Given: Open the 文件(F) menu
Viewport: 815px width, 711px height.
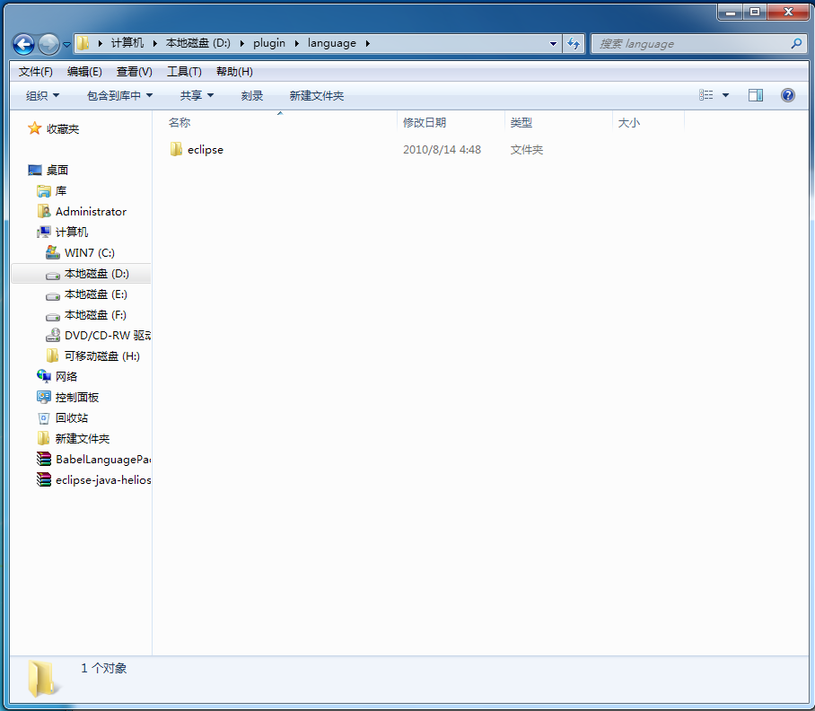Looking at the screenshot, I should [35, 72].
